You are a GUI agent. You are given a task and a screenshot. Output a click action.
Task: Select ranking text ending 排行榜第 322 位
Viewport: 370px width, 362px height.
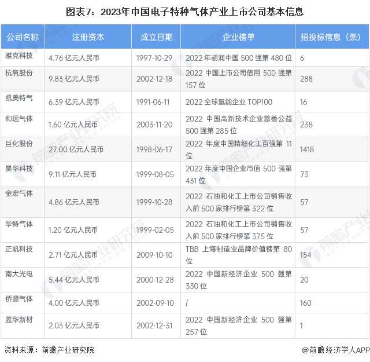pos(239,202)
